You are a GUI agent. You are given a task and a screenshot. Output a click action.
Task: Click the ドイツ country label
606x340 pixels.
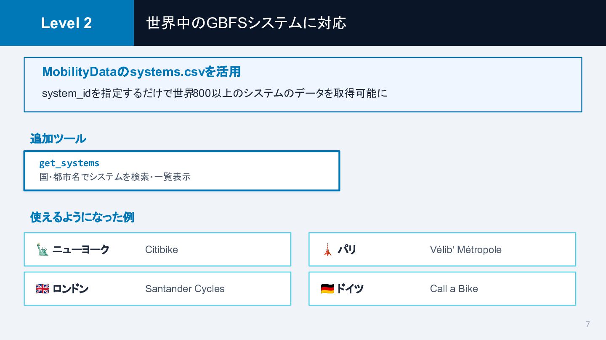point(350,289)
